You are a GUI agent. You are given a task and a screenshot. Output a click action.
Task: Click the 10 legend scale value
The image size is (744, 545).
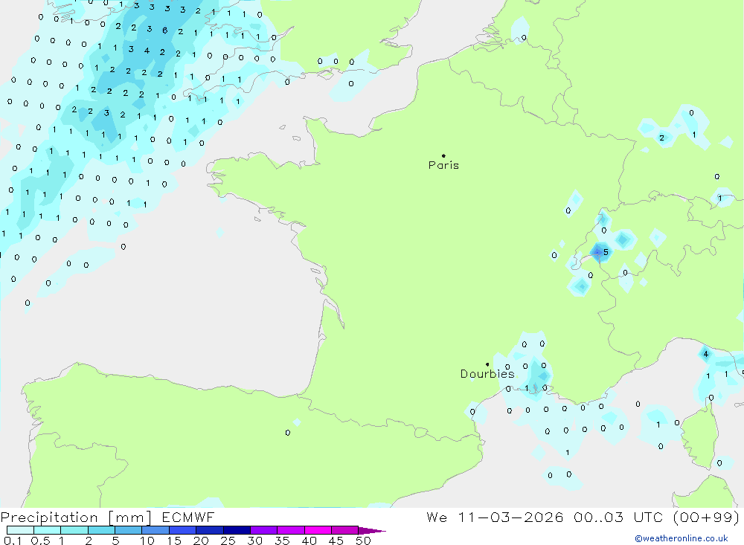pos(147,541)
